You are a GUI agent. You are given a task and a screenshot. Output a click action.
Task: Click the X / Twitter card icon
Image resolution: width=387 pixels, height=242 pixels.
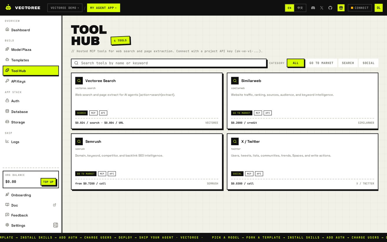click(x=235, y=141)
